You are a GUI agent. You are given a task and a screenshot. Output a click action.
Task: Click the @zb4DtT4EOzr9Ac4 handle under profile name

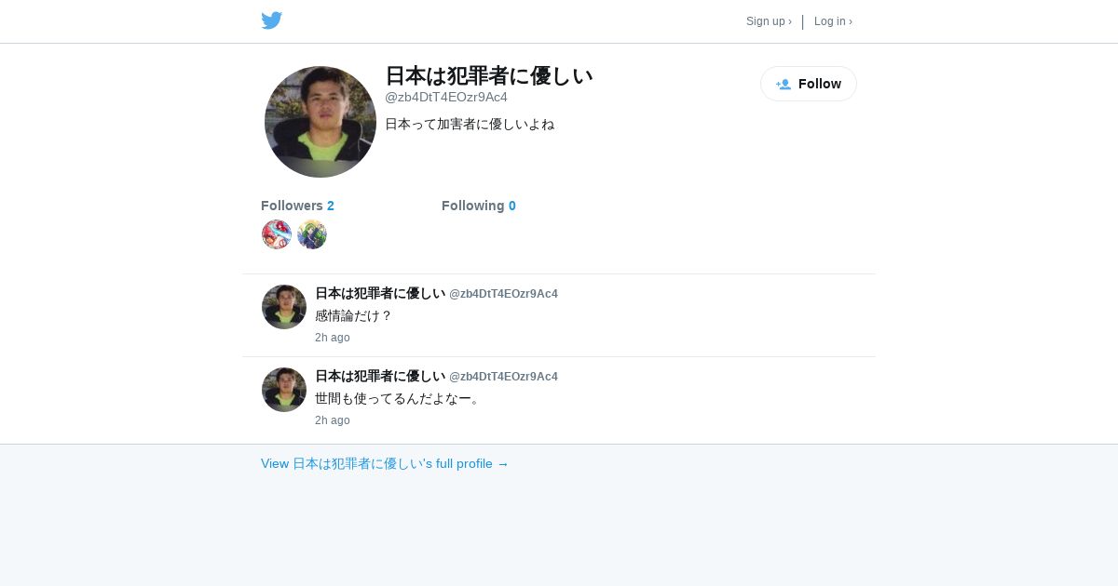[x=446, y=97]
